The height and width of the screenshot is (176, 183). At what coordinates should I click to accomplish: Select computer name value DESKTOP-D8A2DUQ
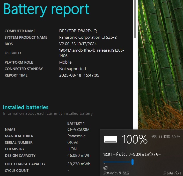pyautogui.click(x=78, y=31)
